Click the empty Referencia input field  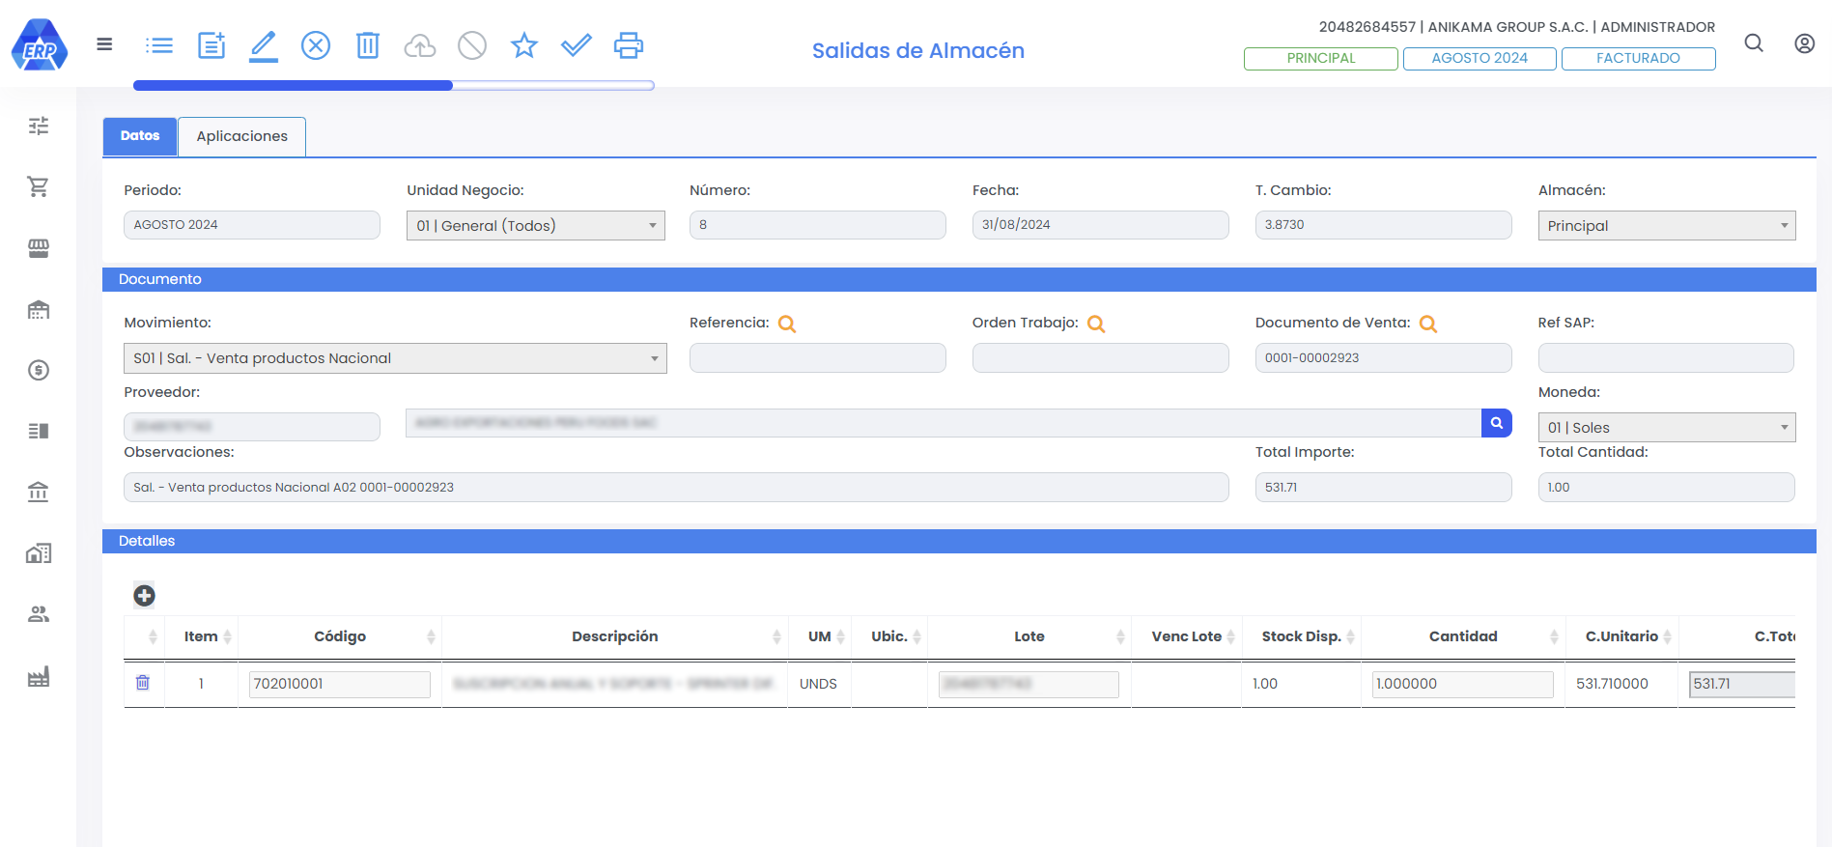tap(818, 357)
